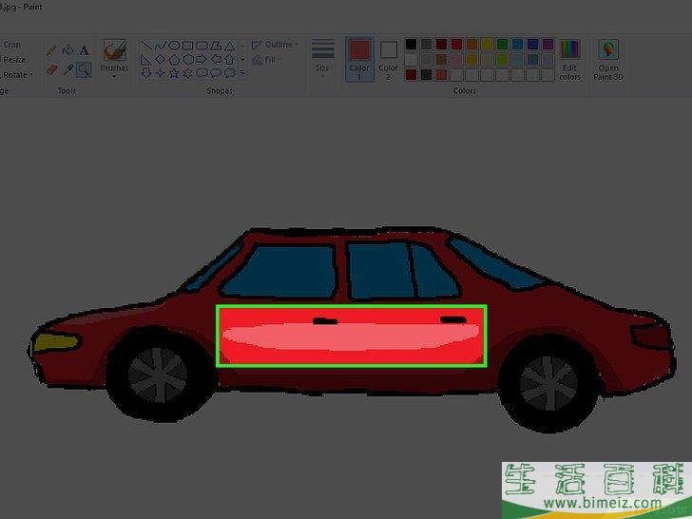This screenshot has height=519, width=692.
Task: Open the Brushes dropdown
Action: click(x=115, y=59)
